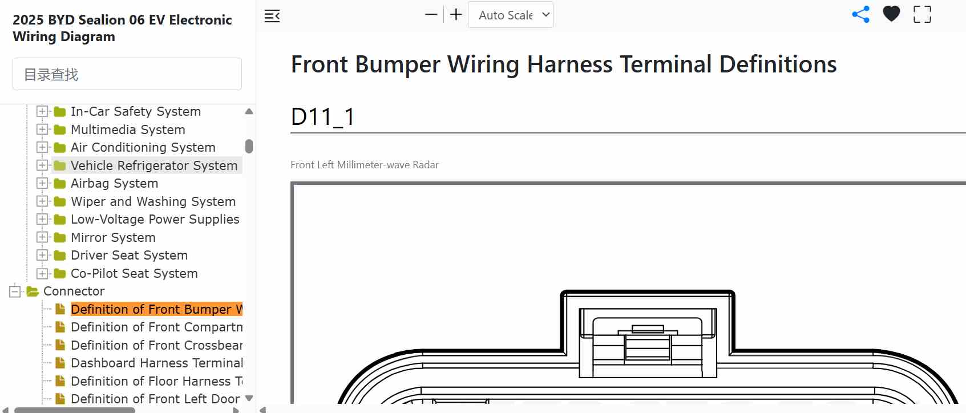966x413 pixels.
Task: Expand the Mirror System folder
Action: click(x=42, y=237)
